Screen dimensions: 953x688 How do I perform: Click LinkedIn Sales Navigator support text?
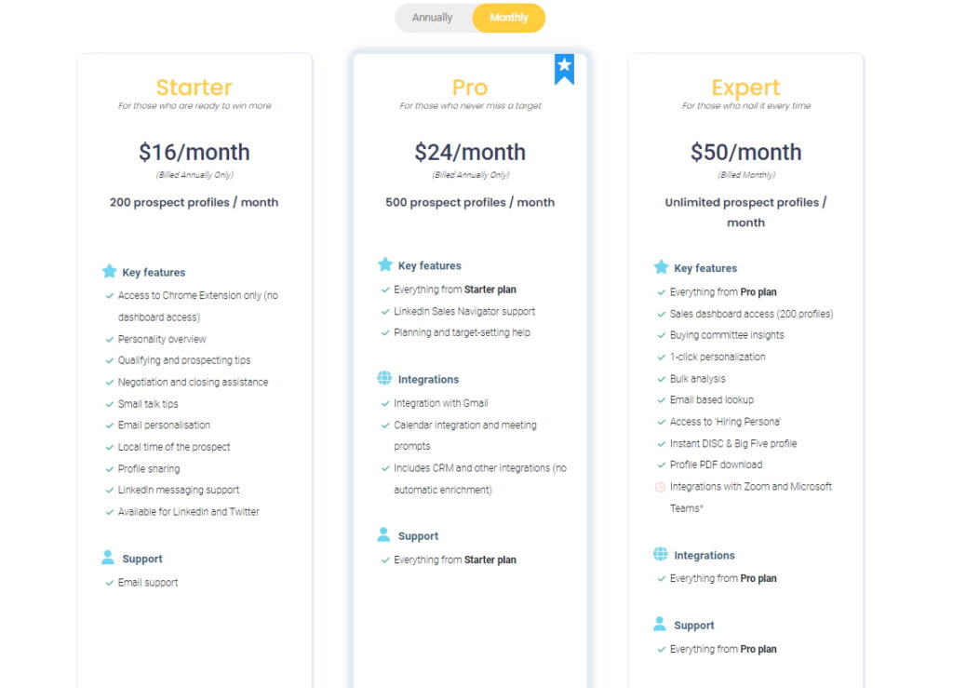point(464,311)
